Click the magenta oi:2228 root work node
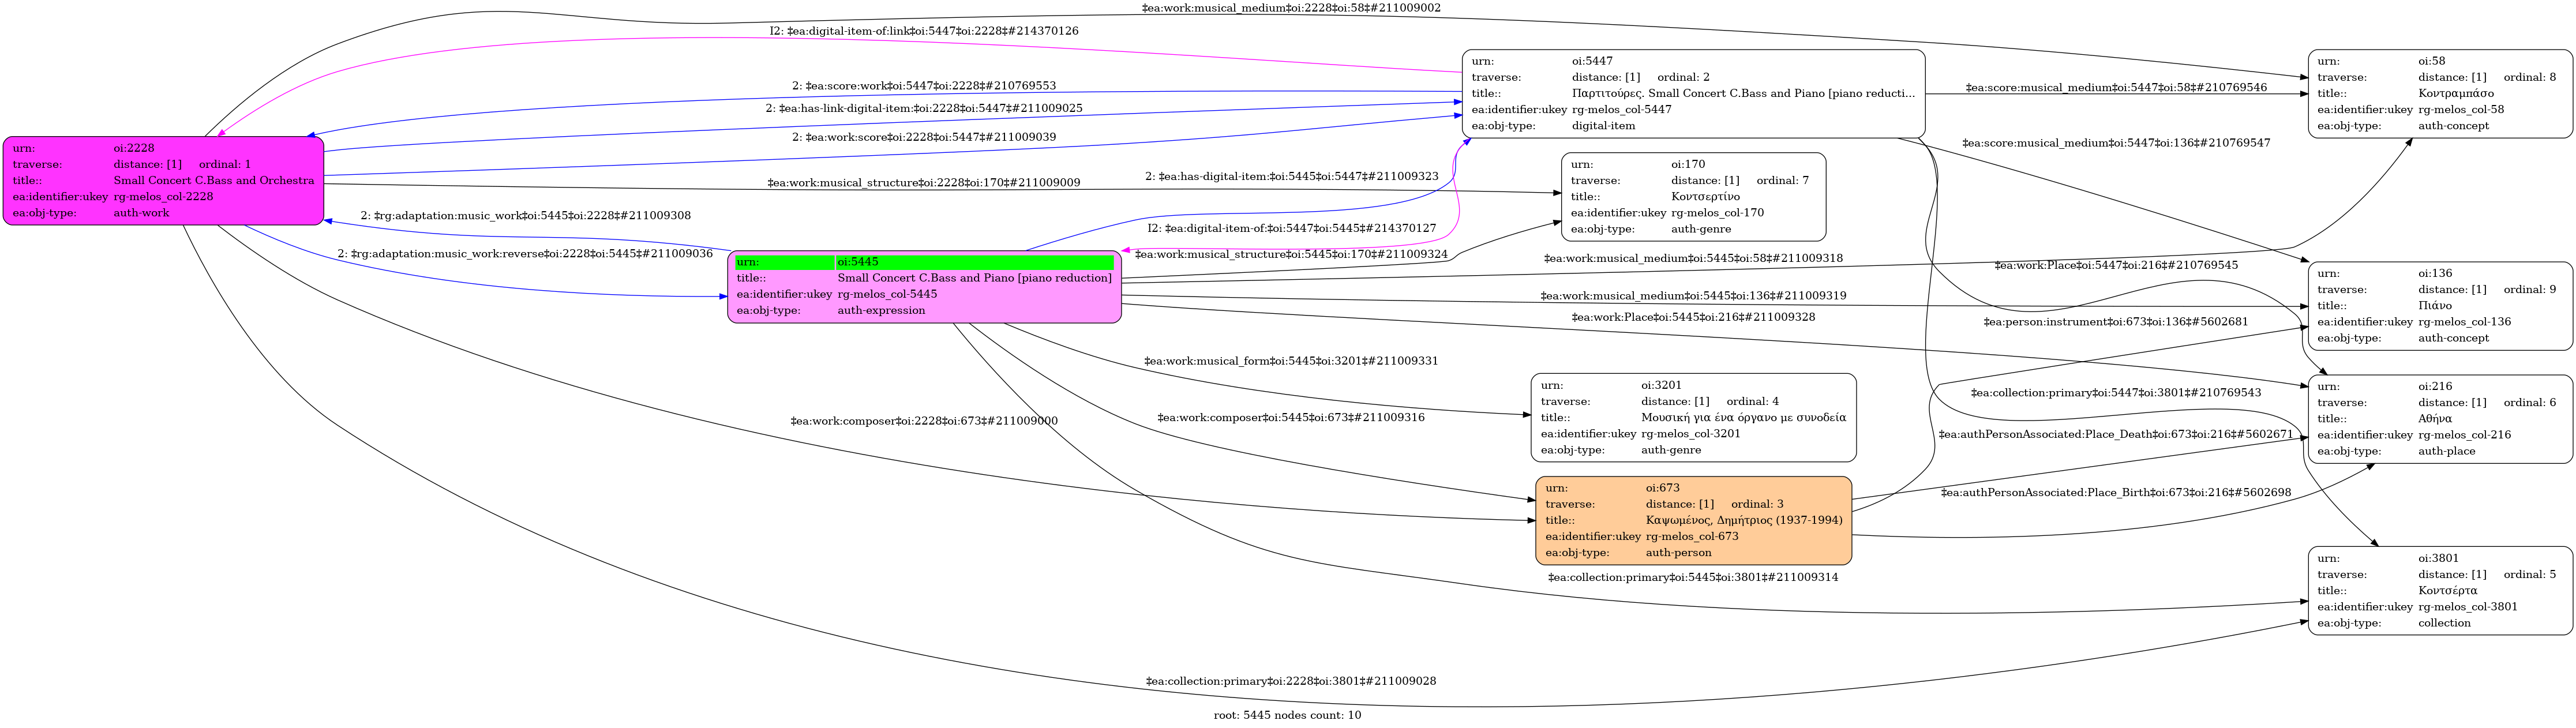The height and width of the screenshot is (728, 2576). (x=163, y=181)
